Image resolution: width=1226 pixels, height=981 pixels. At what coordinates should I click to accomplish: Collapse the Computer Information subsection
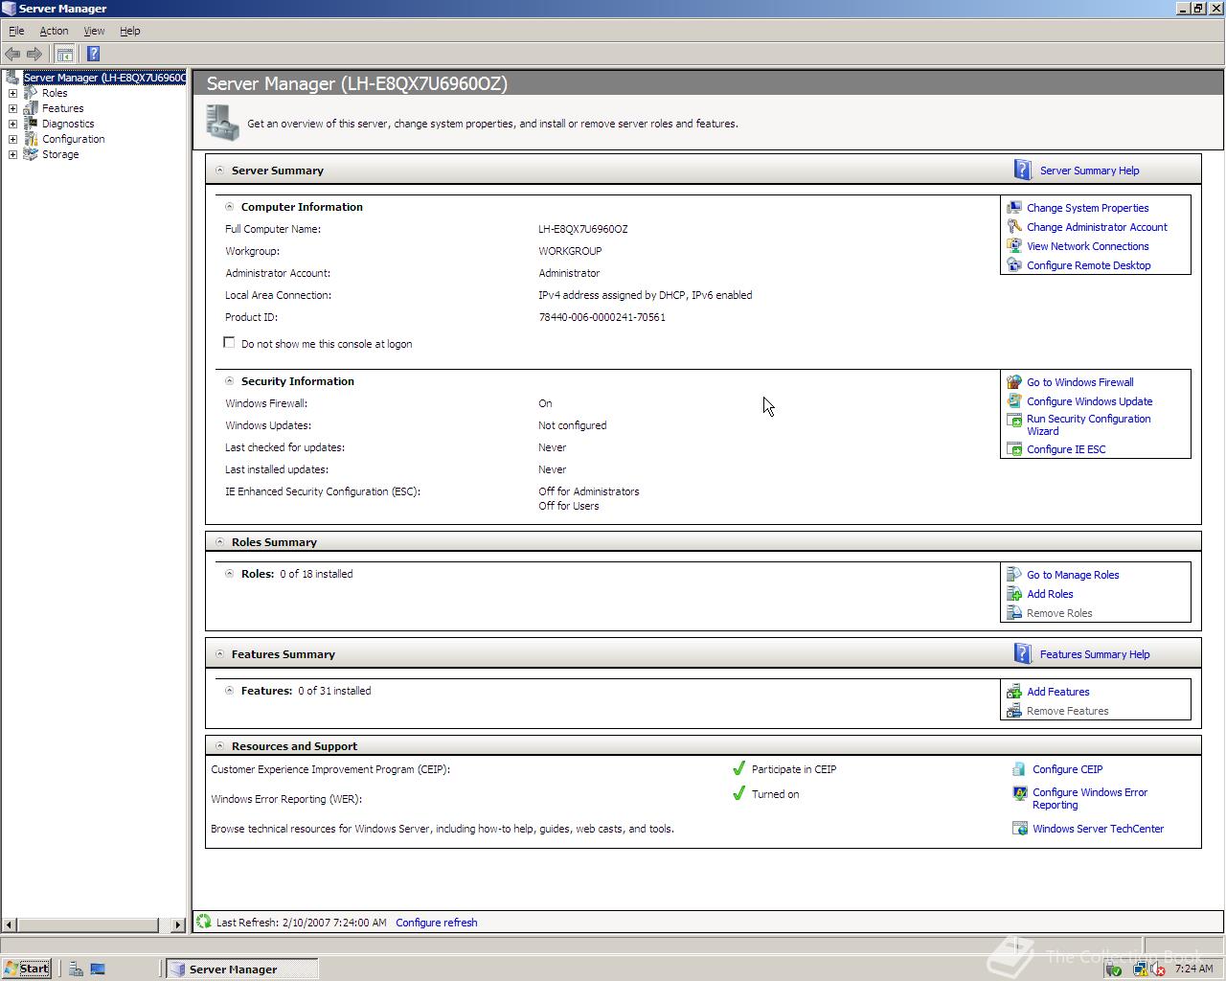click(x=229, y=206)
